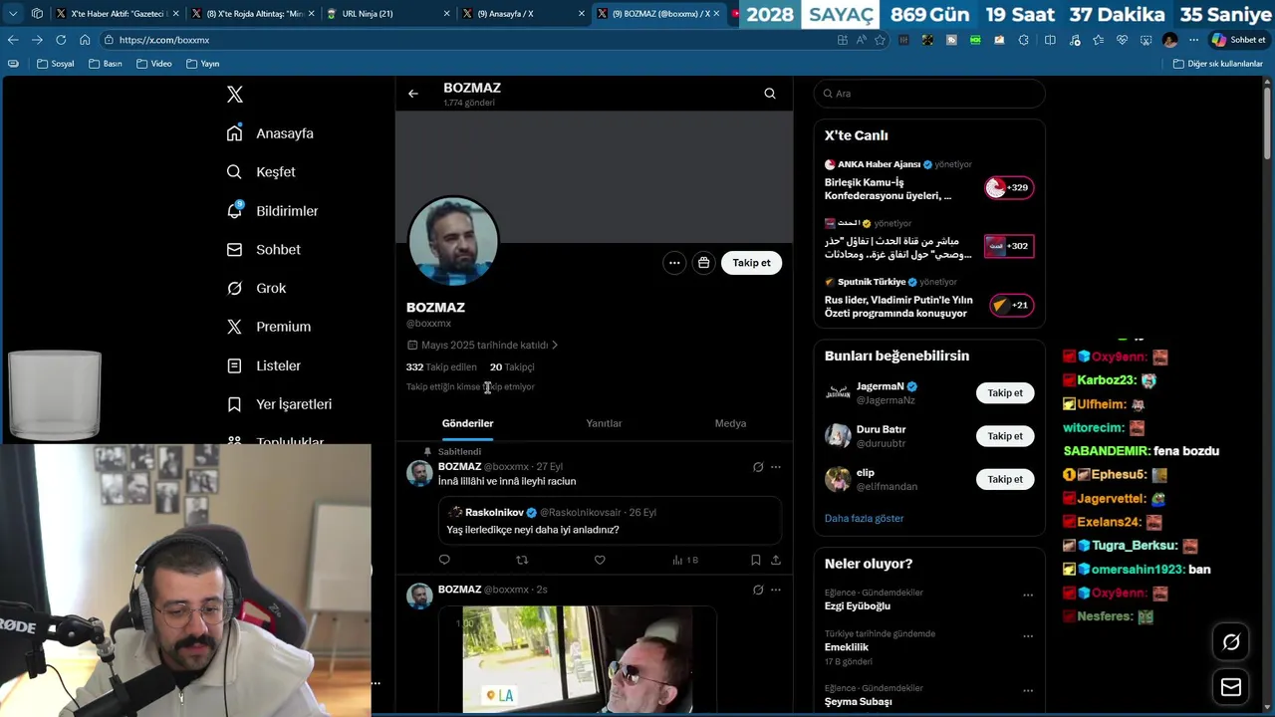Go back using profile header arrow
Screen dimensions: 1275x717
click(x=413, y=94)
